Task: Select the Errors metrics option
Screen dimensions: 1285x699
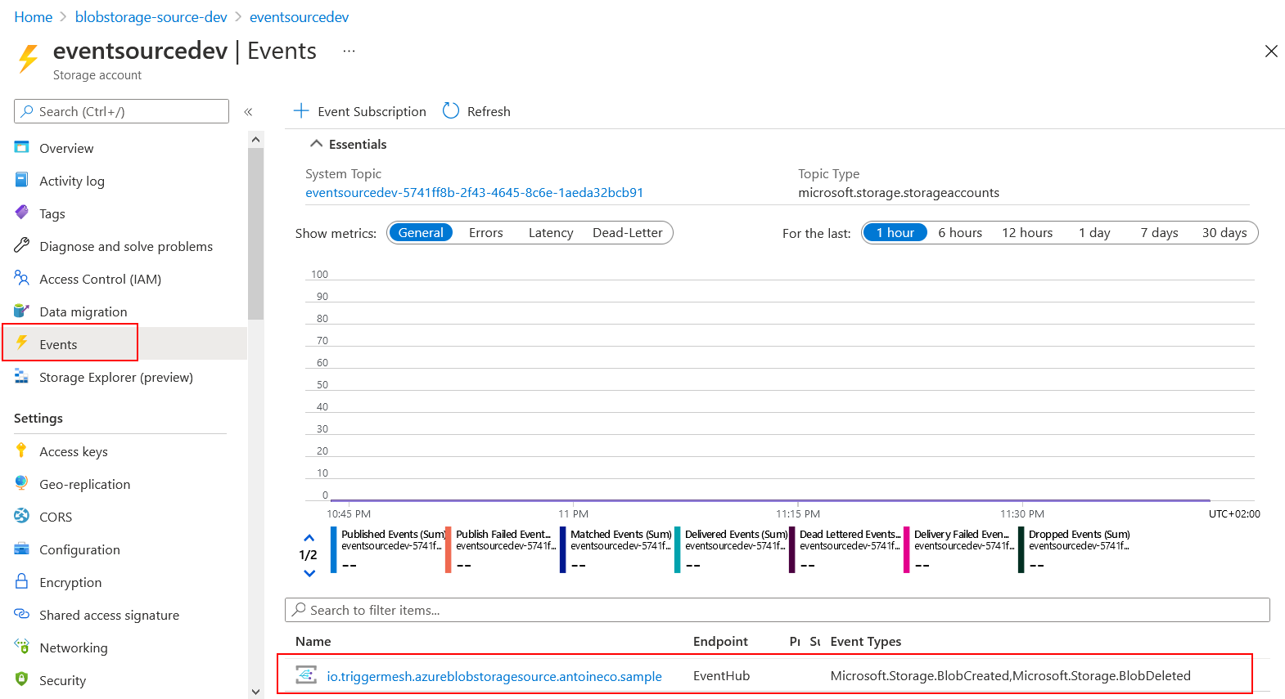Action: [486, 233]
